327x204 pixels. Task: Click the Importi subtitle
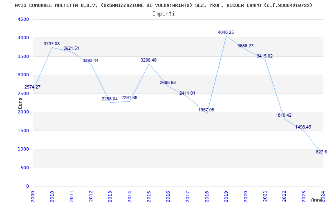[163, 14]
